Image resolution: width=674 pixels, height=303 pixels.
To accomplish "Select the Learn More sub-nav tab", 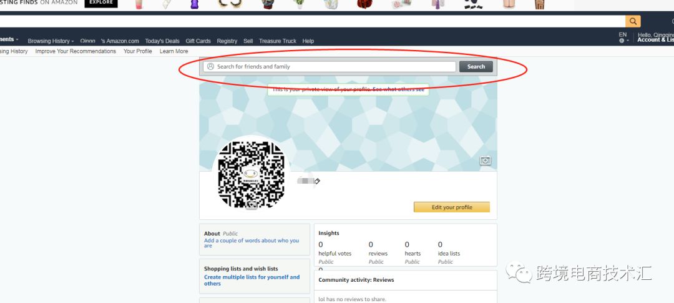I will pyautogui.click(x=173, y=51).
